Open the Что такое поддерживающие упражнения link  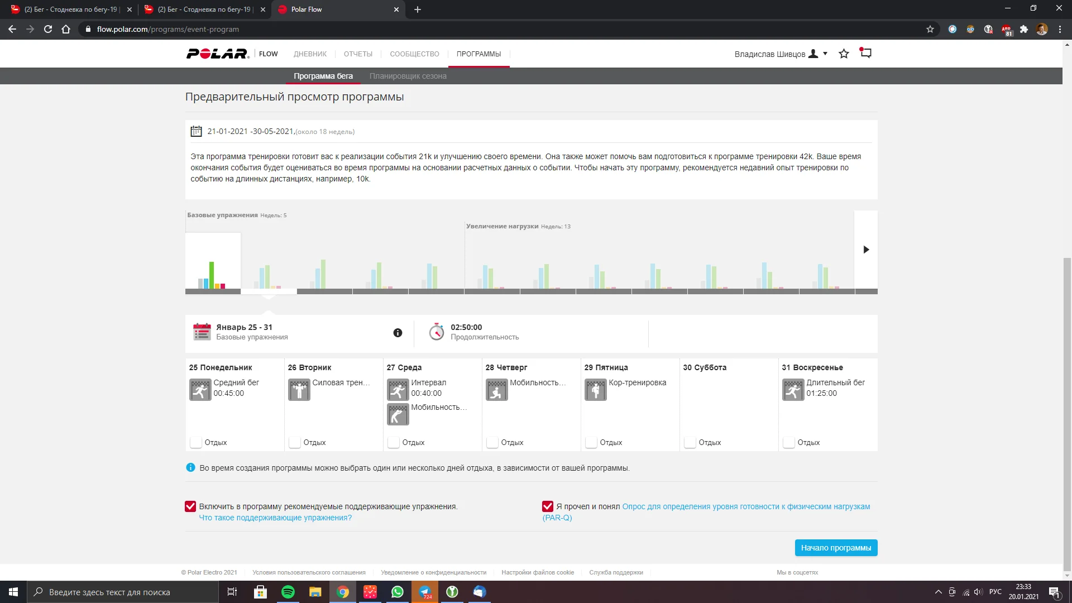tap(275, 518)
